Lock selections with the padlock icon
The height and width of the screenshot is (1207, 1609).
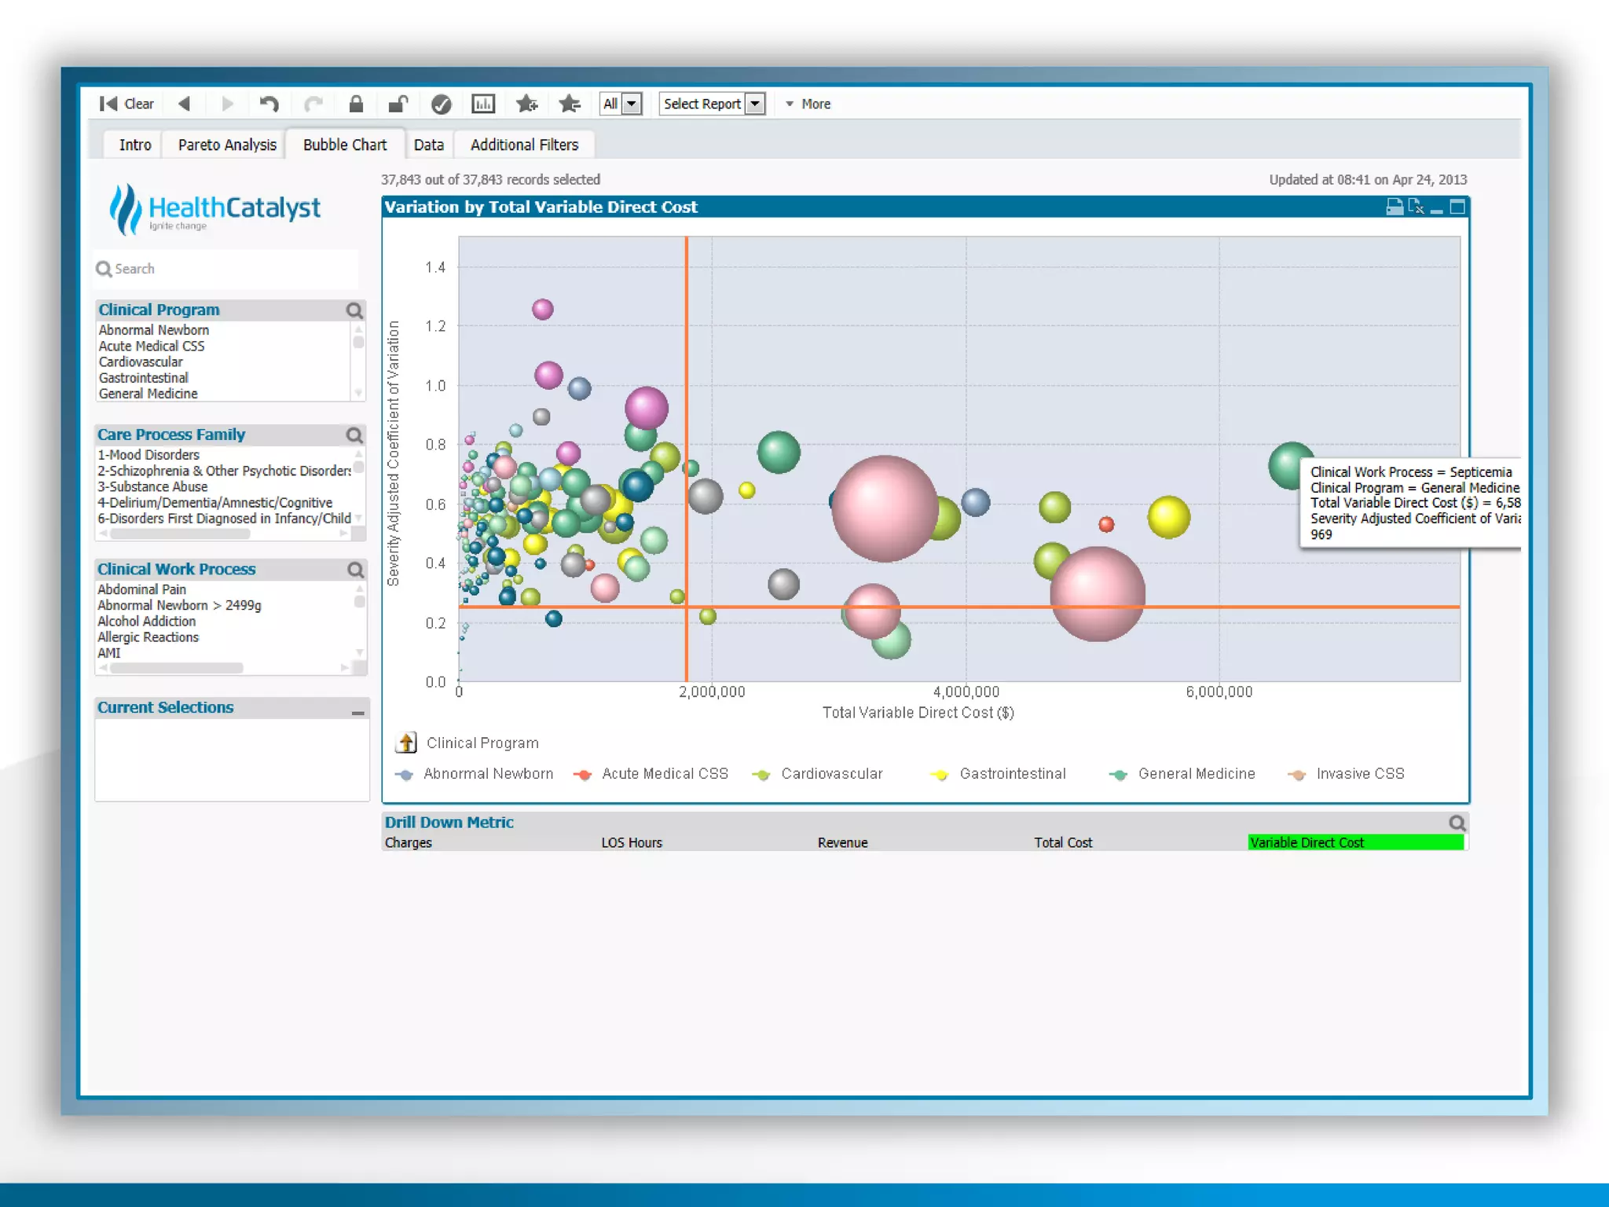point(356,104)
